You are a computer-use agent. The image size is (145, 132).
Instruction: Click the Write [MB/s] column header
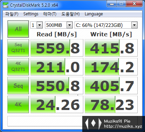click(x=111, y=35)
